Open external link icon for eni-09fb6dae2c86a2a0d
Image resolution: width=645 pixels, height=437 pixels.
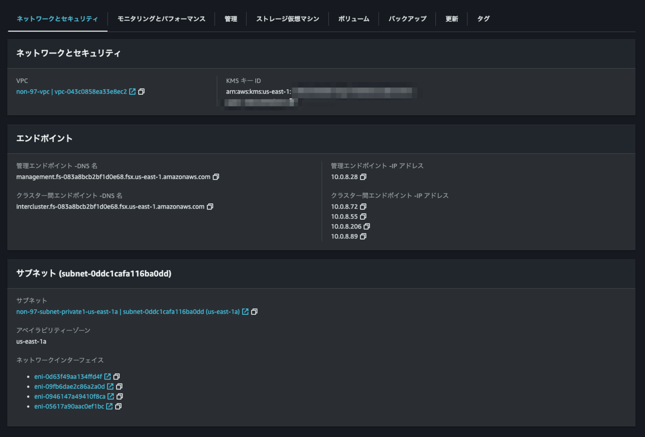coord(110,386)
